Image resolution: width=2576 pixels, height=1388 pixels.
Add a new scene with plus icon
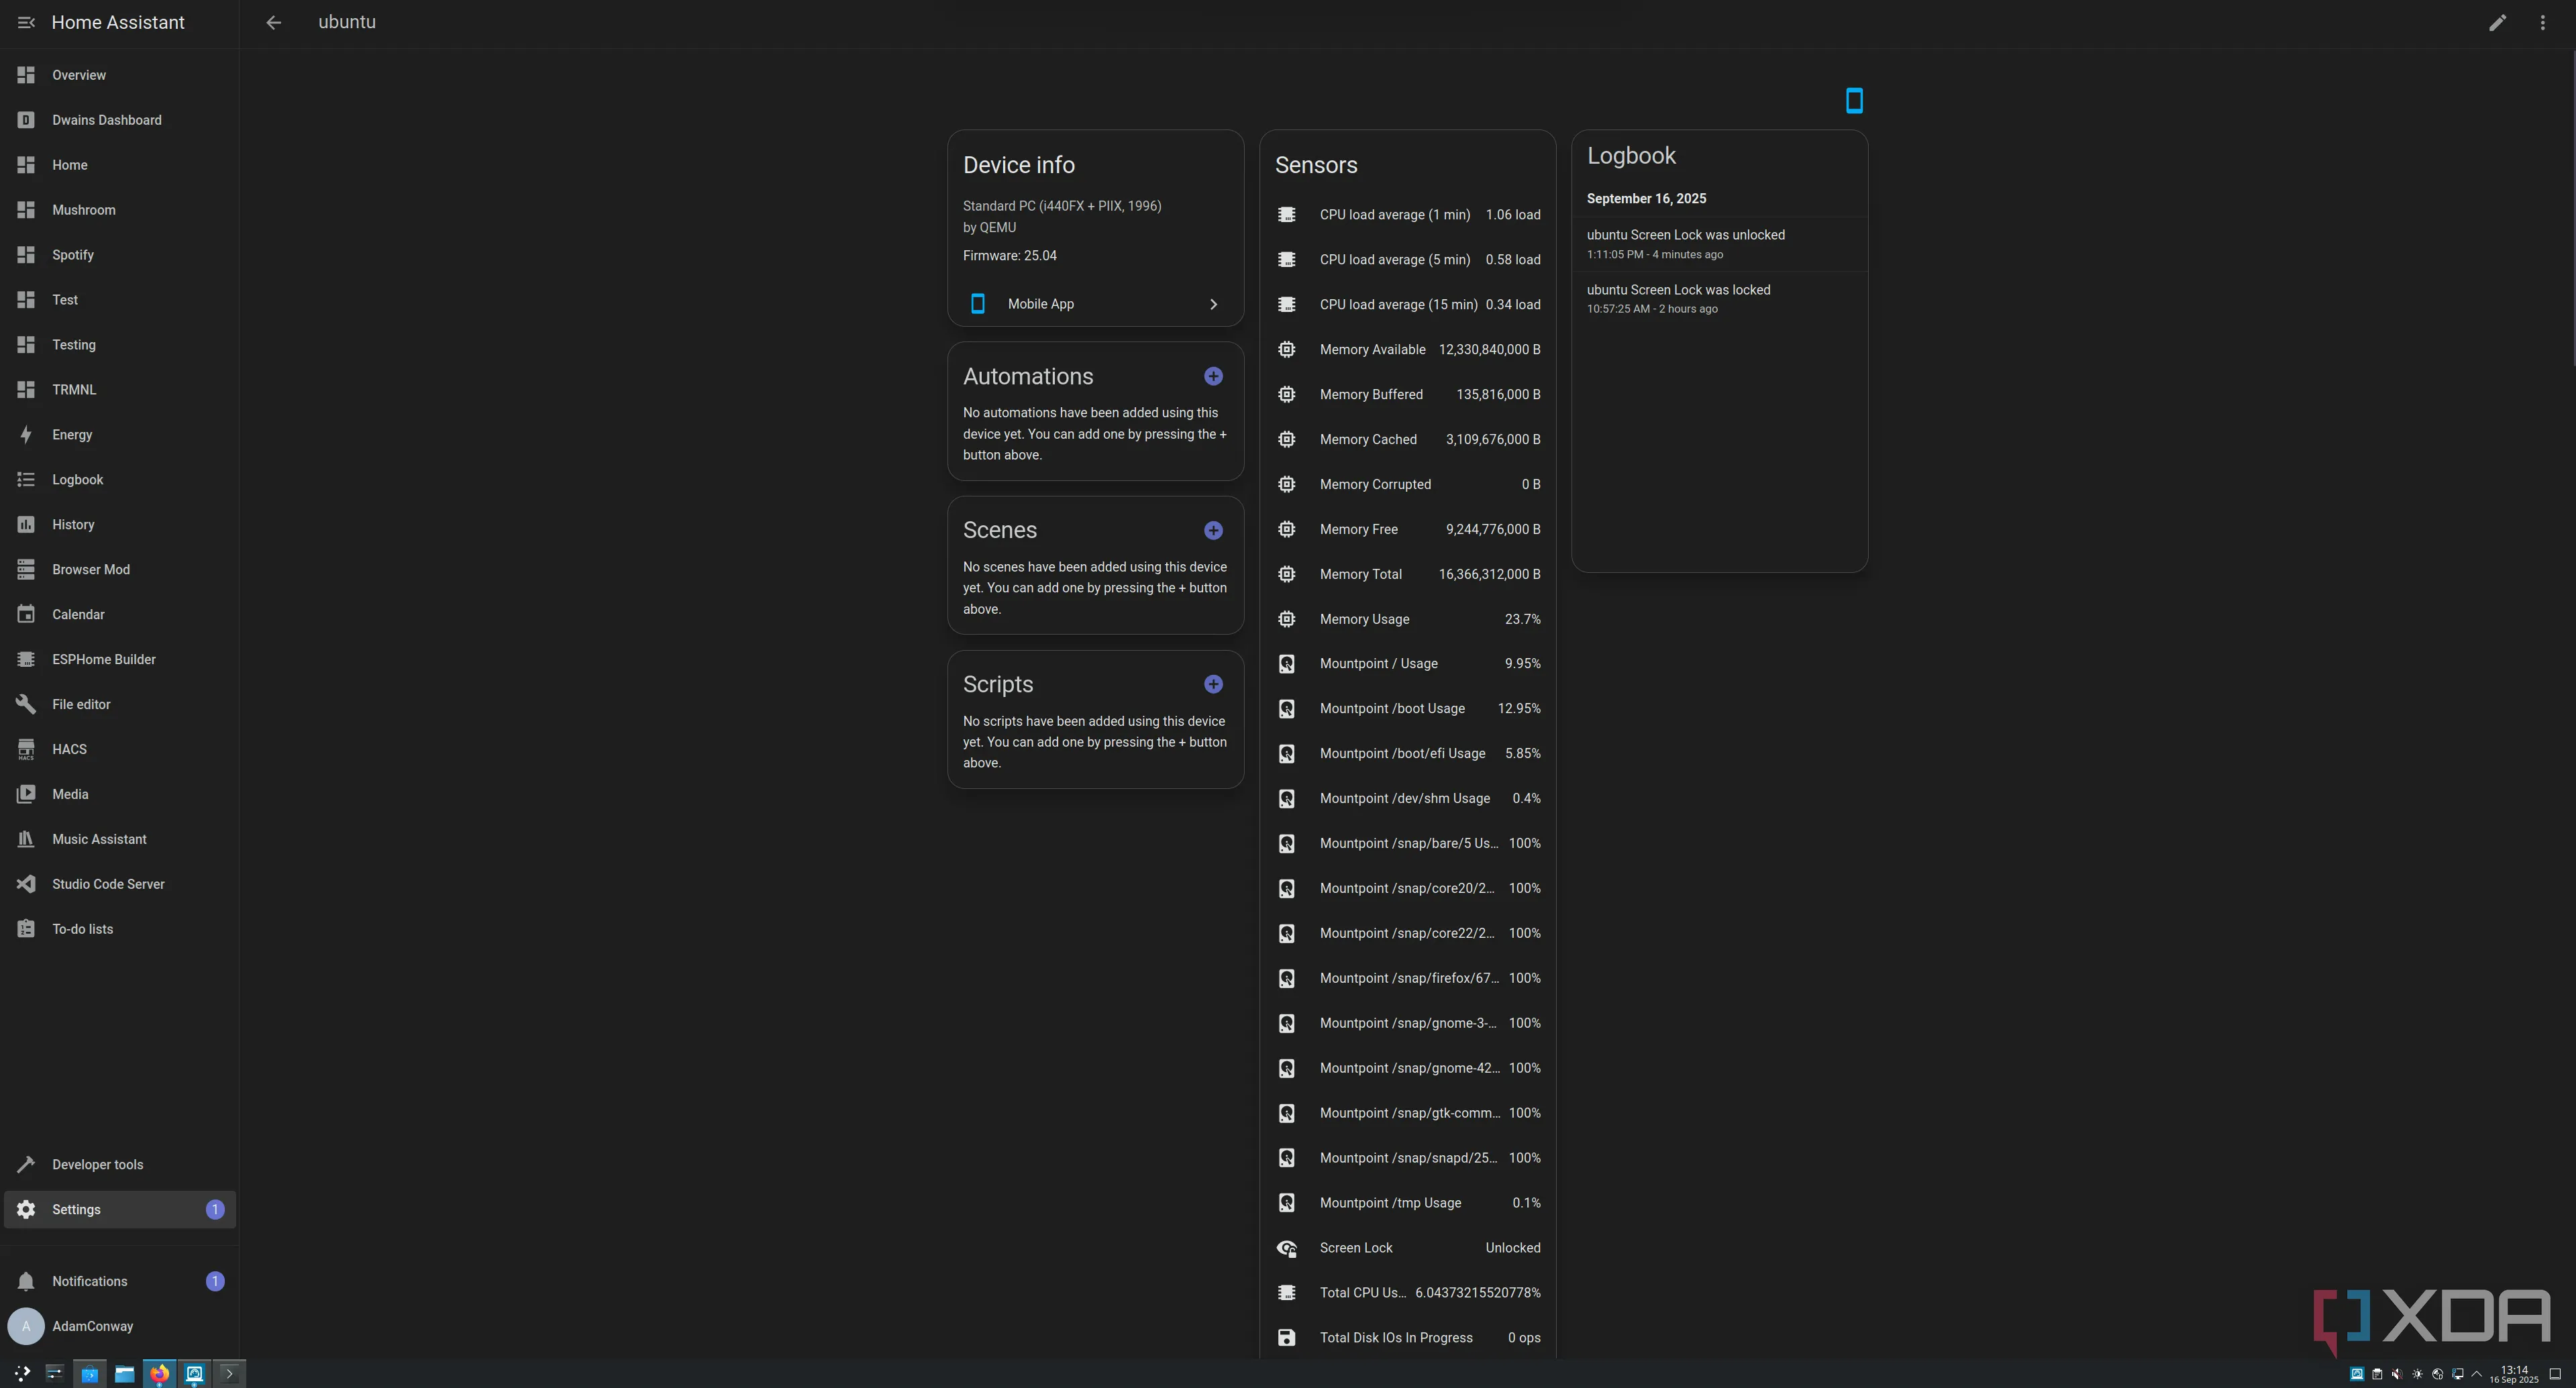click(1212, 530)
